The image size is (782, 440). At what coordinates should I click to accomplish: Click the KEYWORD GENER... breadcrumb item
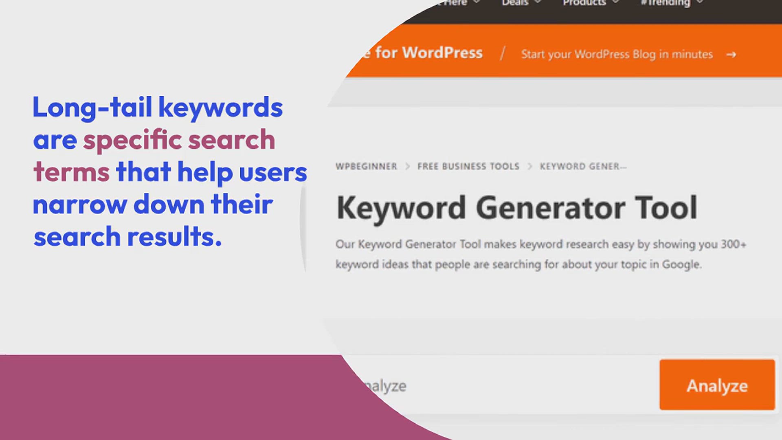click(583, 166)
